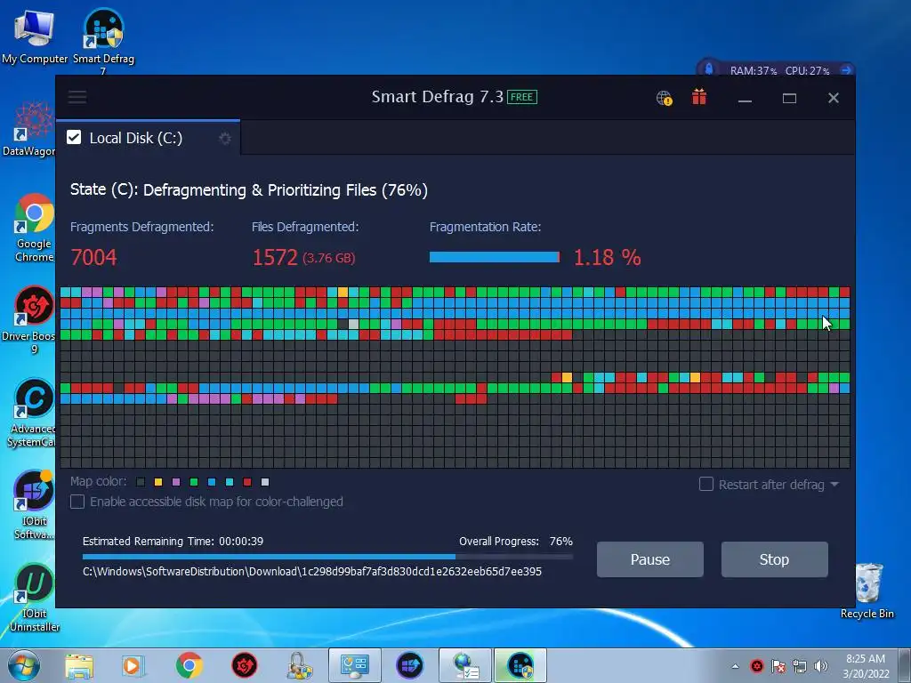Click the taskbar clock showing 8:25 AM

[866, 666]
